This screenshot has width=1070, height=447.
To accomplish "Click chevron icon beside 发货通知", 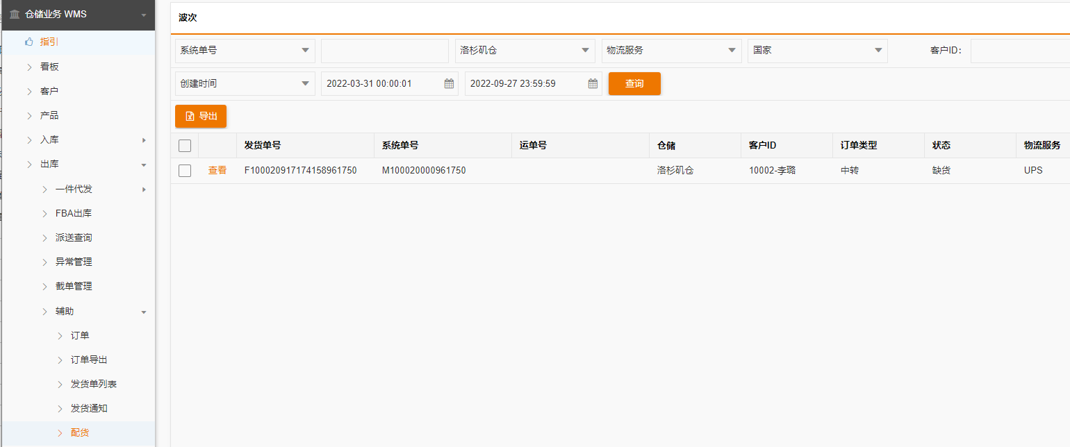I will [x=60, y=408].
